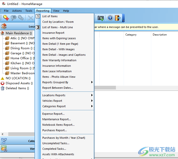Screen dimensions: 178x159
Task: Click the Main Residence house icon
Action: pyautogui.click(x=3, y=33)
